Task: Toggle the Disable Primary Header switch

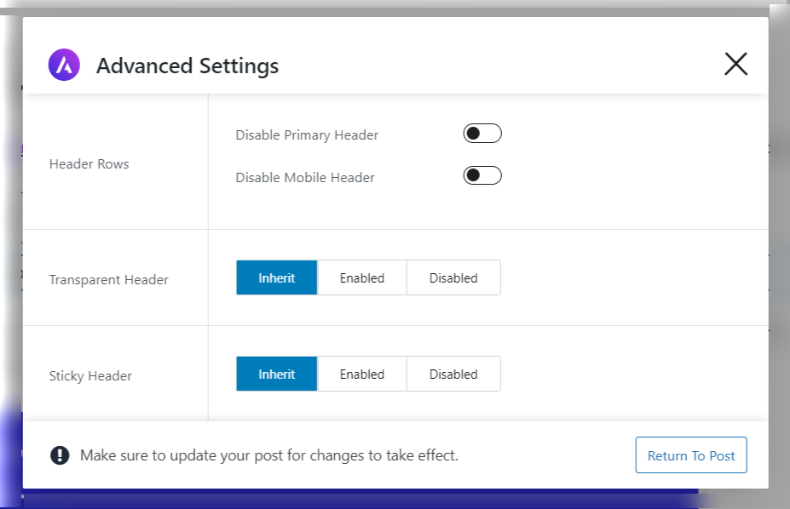Action: (481, 133)
